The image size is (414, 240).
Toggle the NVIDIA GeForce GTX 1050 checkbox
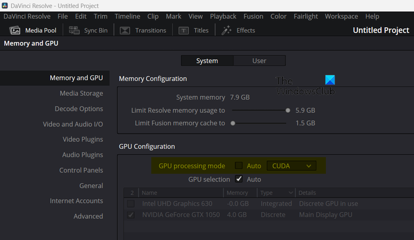pyautogui.click(x=131, y=215)
